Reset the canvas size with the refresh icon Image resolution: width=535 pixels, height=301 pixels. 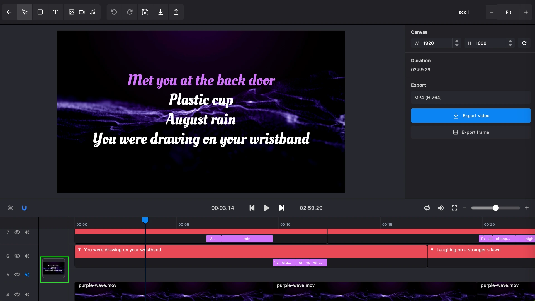tap(524, 43)
